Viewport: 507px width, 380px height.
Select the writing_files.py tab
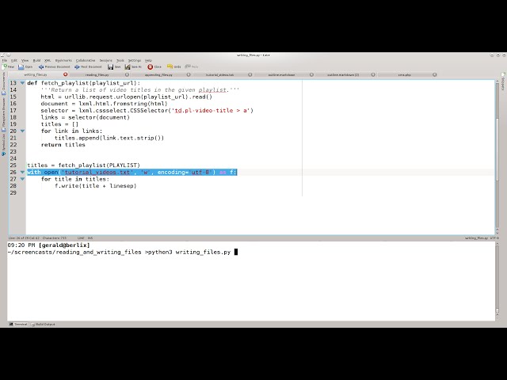[x=36, y=74]
